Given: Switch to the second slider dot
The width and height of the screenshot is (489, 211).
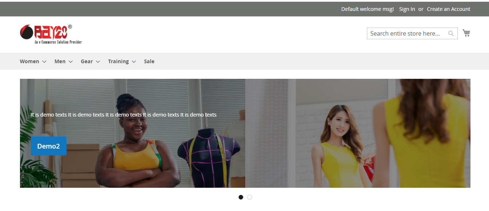Looking at the screenshot, I should tap(250, 197).
